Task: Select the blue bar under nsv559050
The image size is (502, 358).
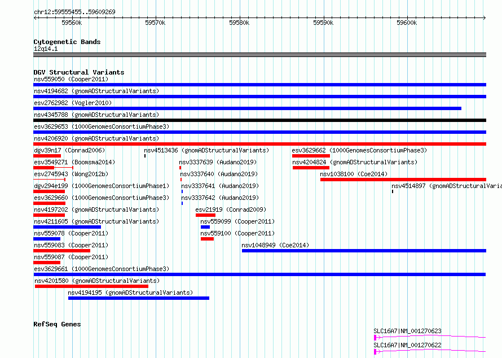Action: pyautogui.click(x=259, y=85)
